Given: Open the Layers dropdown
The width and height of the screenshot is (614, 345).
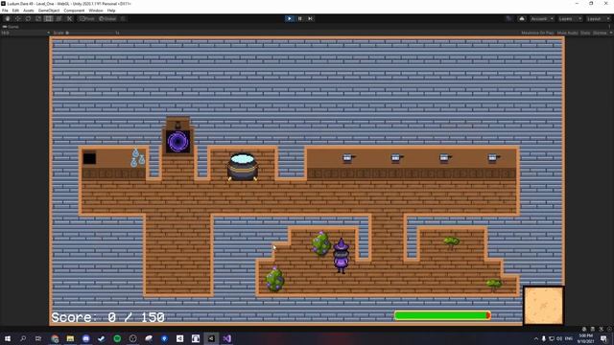Looking at the screenshot, I should [570, 19].
